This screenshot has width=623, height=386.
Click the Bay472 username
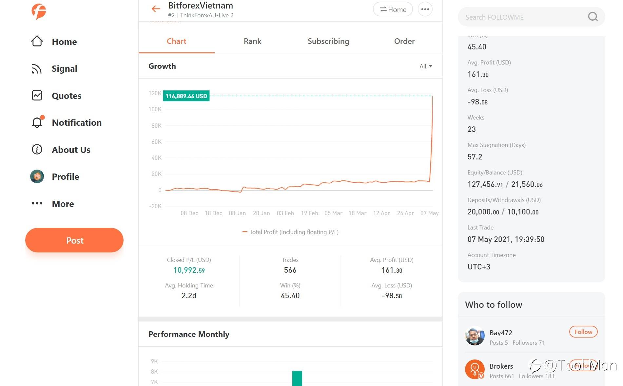[501, 333]
